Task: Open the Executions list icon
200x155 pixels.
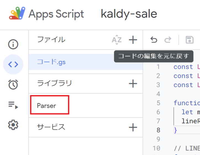Action: [13, 105]
